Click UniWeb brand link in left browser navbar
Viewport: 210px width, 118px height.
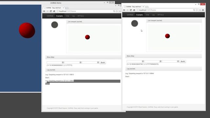(50, 16)
